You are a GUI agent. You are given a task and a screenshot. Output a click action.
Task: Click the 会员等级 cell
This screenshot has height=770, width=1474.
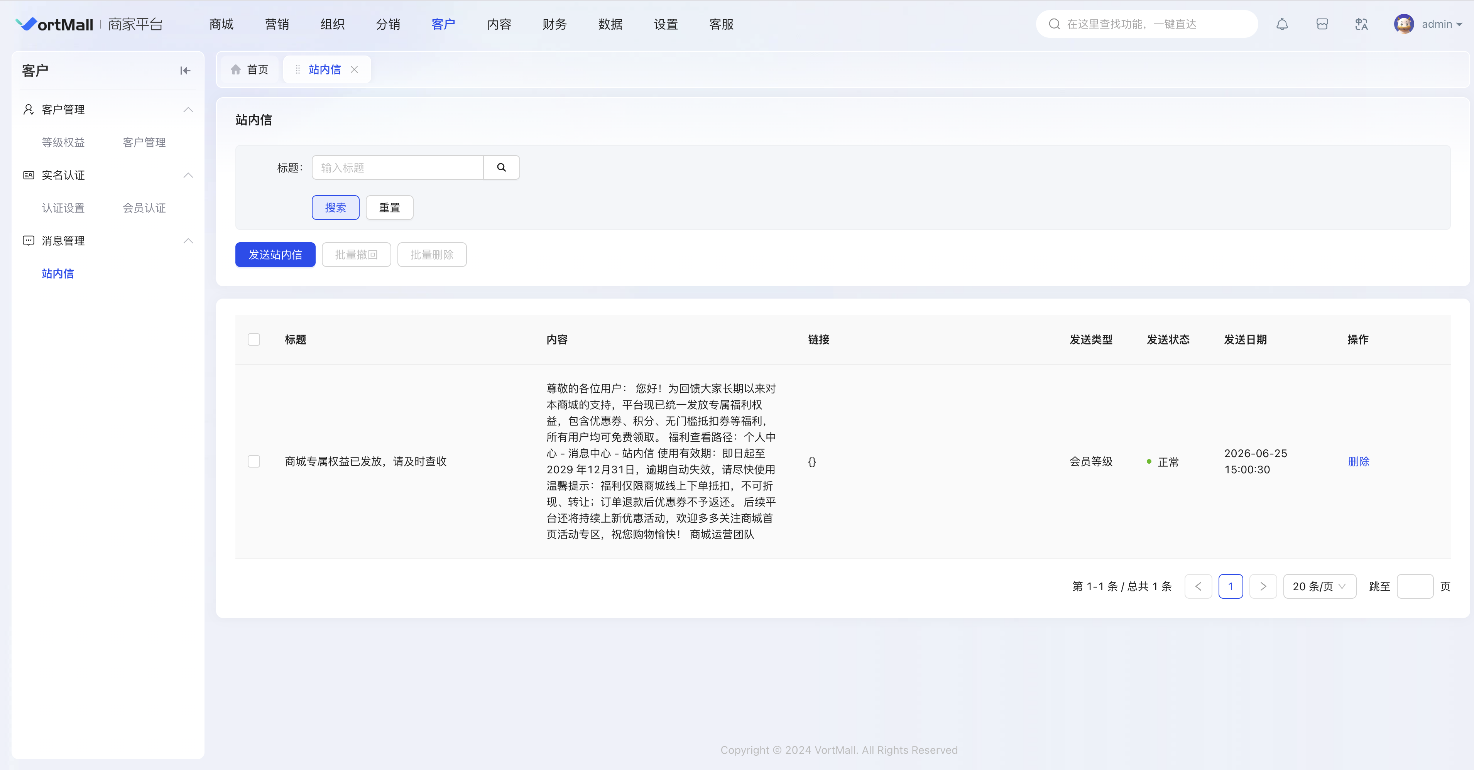click(x=1090, y=461)
